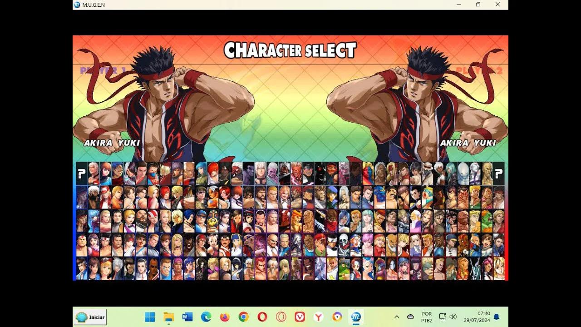
Task: Open the volume control in the system tray
Action: (x=453, y=317)
